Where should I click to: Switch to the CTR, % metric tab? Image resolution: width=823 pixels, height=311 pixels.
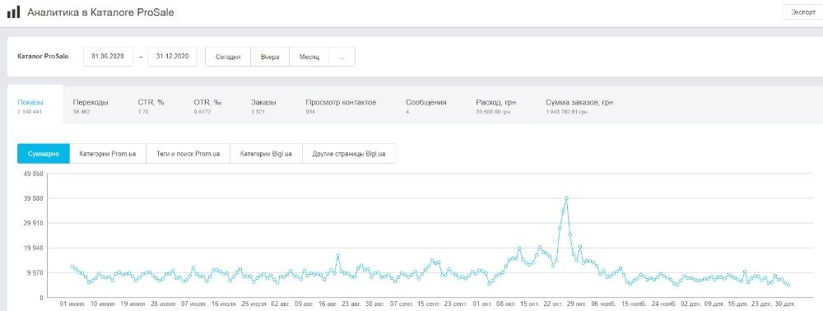tap(151, 105)
